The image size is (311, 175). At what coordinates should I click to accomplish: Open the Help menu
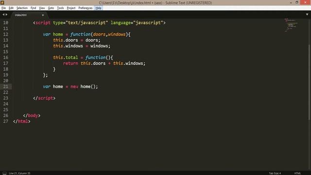pos(98,8)
